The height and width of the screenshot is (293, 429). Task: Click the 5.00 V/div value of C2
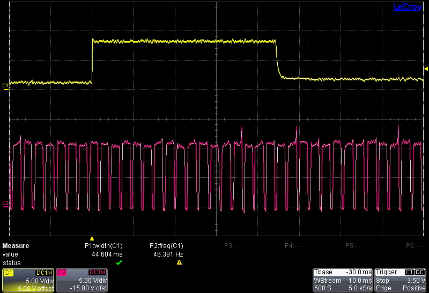click(93, 281)
